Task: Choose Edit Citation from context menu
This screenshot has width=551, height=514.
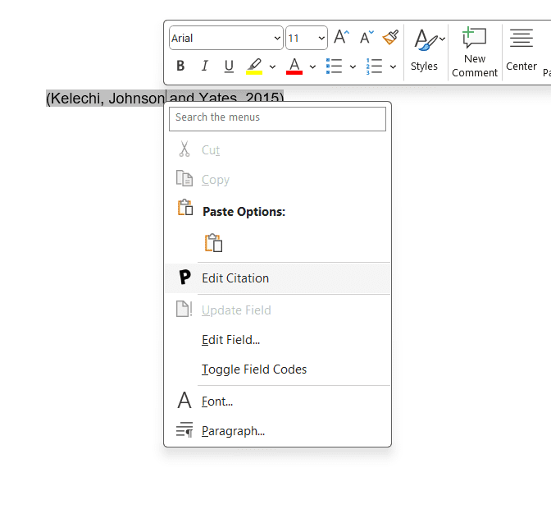Action: [x=235, y=278]
